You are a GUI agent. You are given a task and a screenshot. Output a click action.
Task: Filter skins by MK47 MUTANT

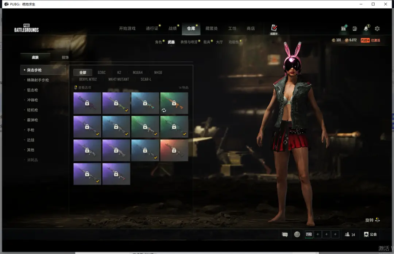(119, 79)
